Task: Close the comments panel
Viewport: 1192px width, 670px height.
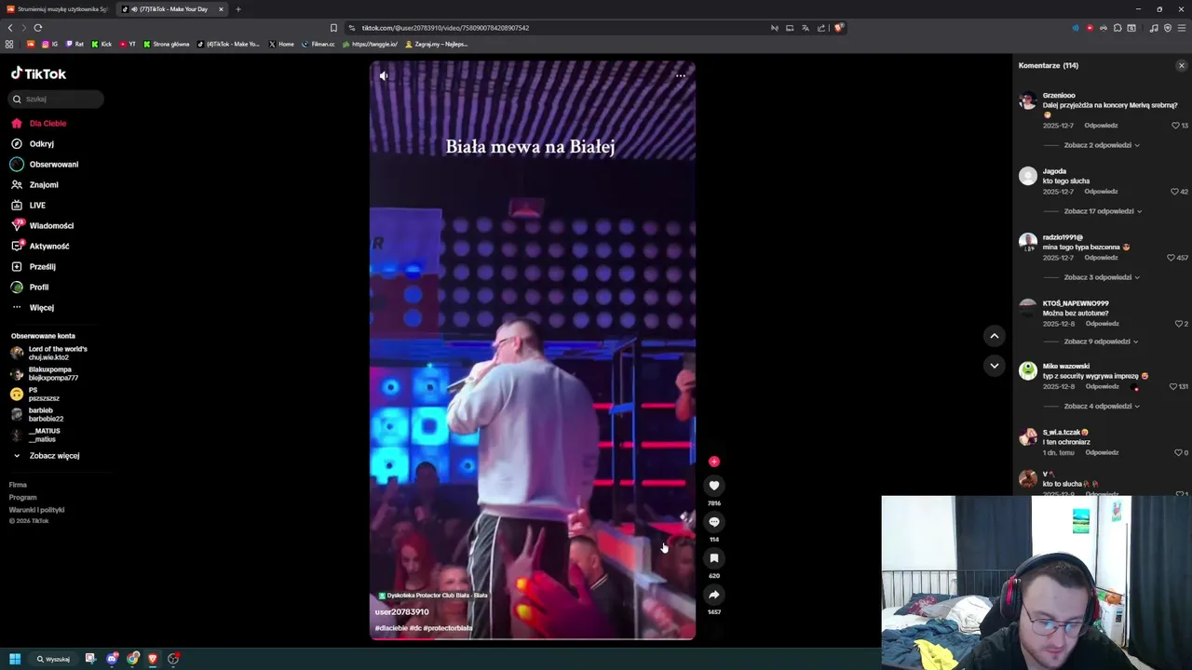Action: pos(1182,66)
